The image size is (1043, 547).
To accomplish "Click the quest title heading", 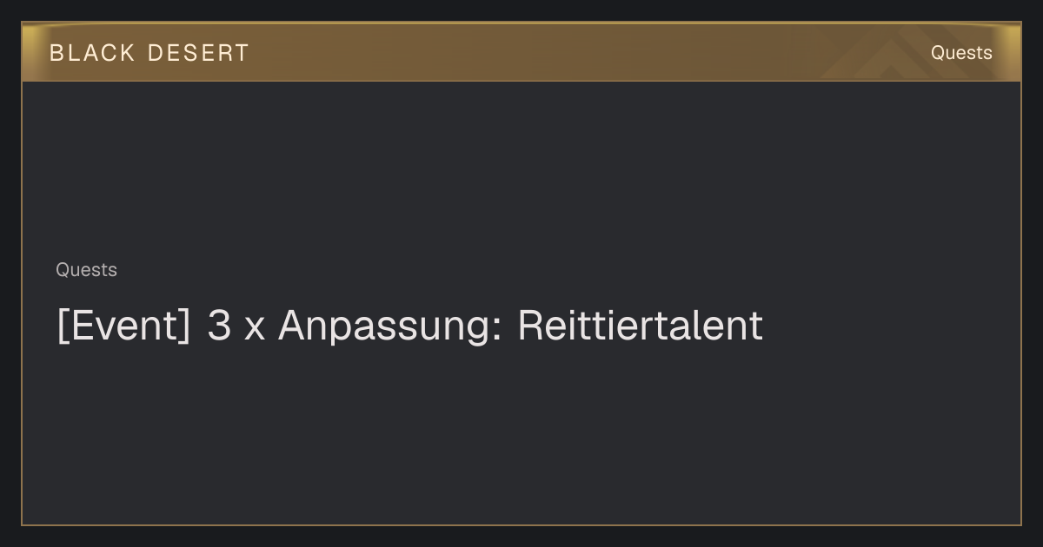I will tap(409, 326).
